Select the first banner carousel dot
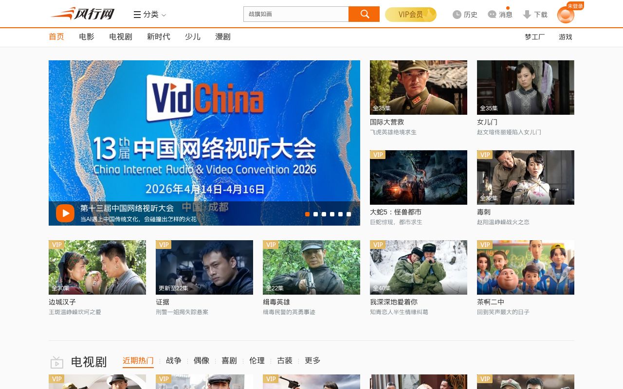 click(x=308, y=214)
